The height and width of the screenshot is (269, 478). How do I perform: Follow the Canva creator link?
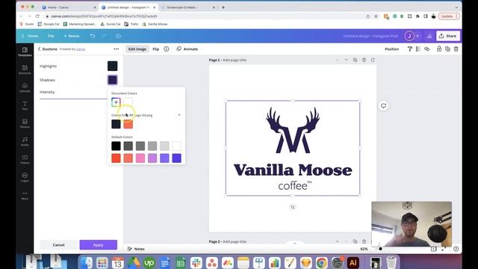tap(81, 49)
